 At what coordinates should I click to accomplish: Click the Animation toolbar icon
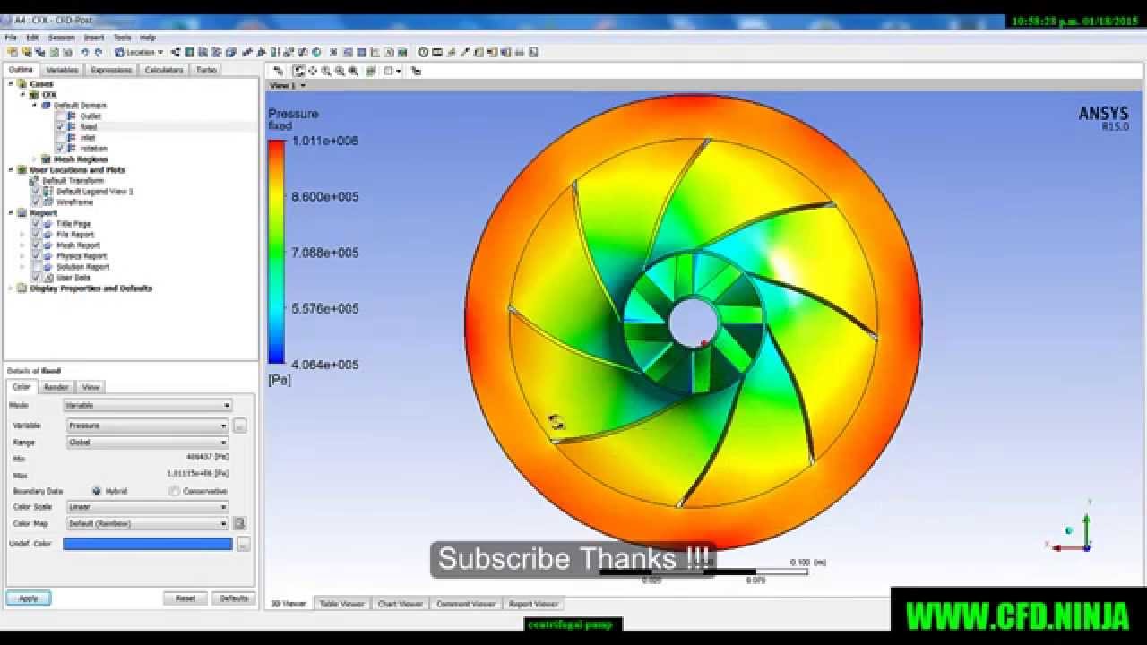coord(437,52)
